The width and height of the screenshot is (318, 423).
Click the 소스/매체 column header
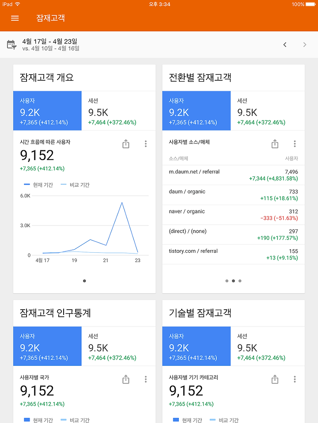(x=178, y=159)
